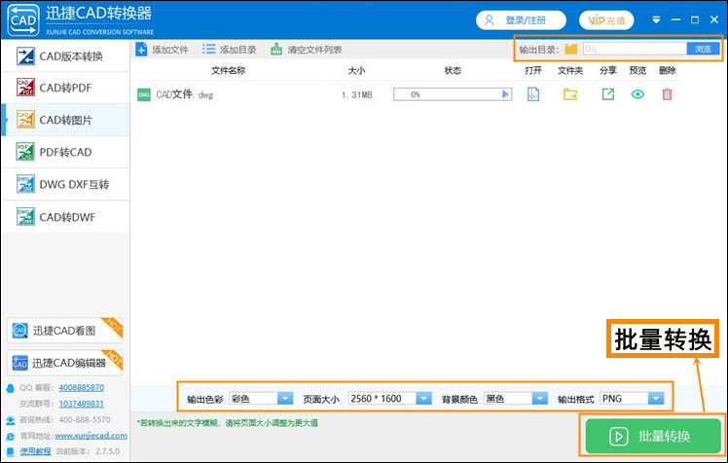Open the converted file via 打开 icon
The height and width of the screenshot is (463, 728).
pyautogui.click(x=533, y=94)
